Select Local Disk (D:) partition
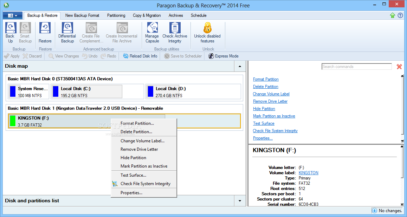This screenshot has height=217, width=407. click(x=193, y=91)
